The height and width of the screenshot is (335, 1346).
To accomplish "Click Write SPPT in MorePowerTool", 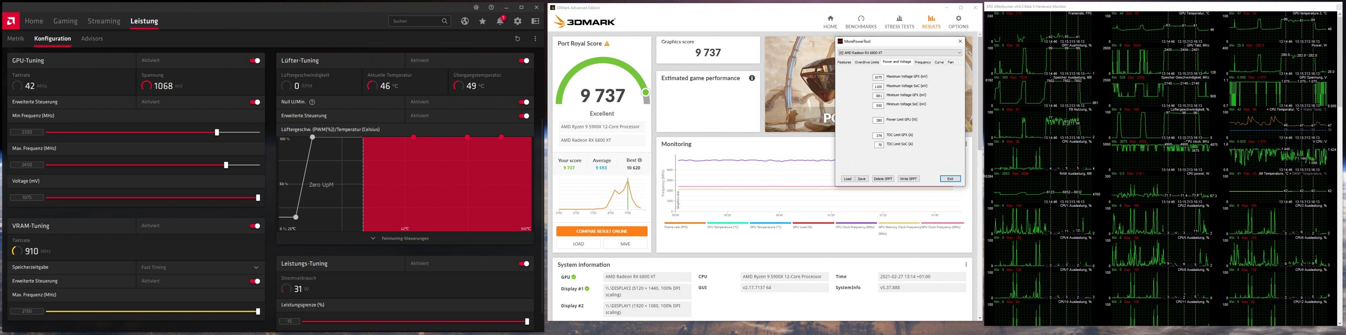I will (908, 179).
